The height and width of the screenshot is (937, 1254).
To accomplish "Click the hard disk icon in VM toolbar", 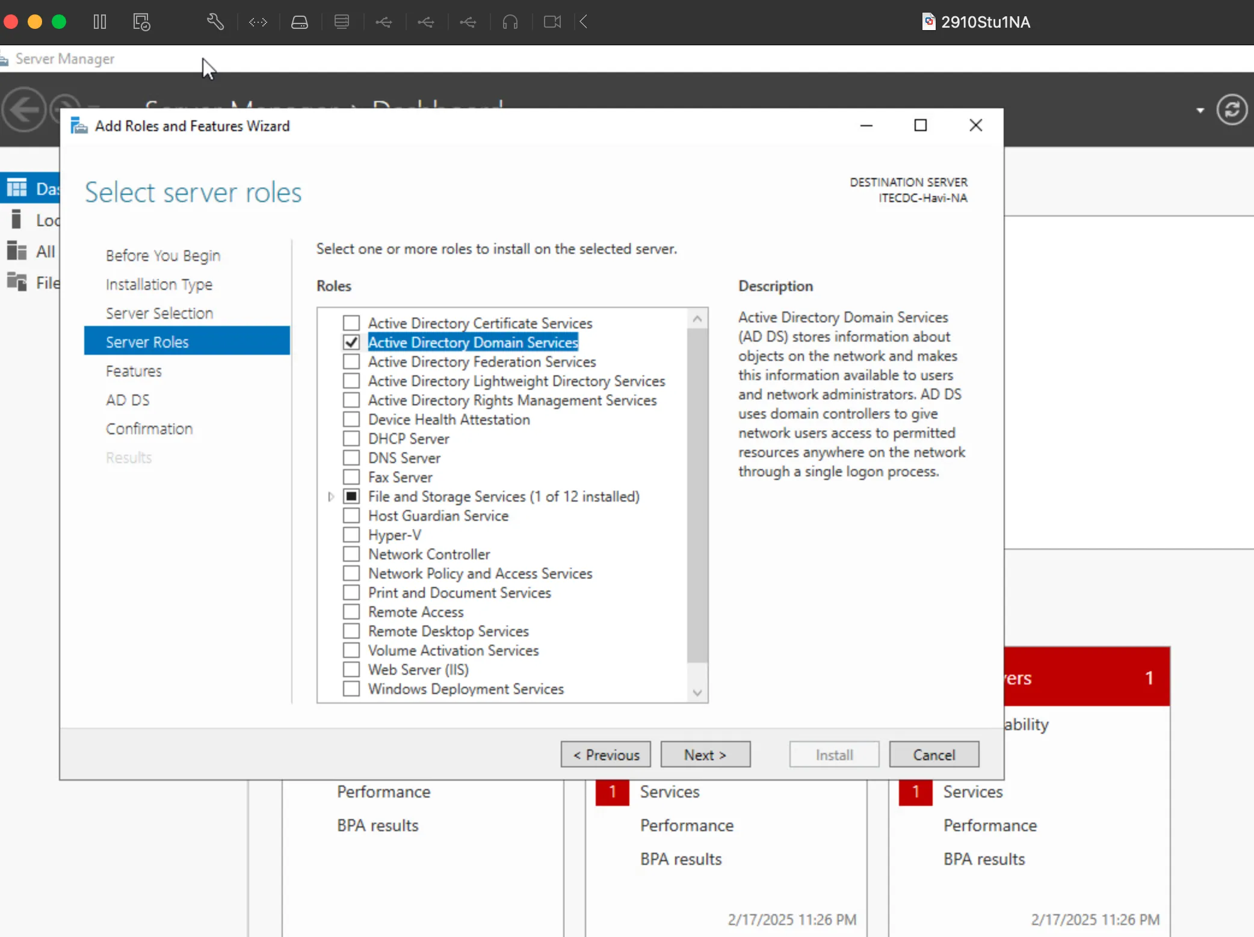I will pyautogui.click(x=300, y=22).
